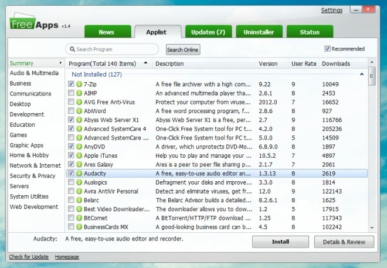Uncheck the Abyss Web Server X1 checkbox
This screenshot has height=268, width=387.
click(x=71, y=120)
